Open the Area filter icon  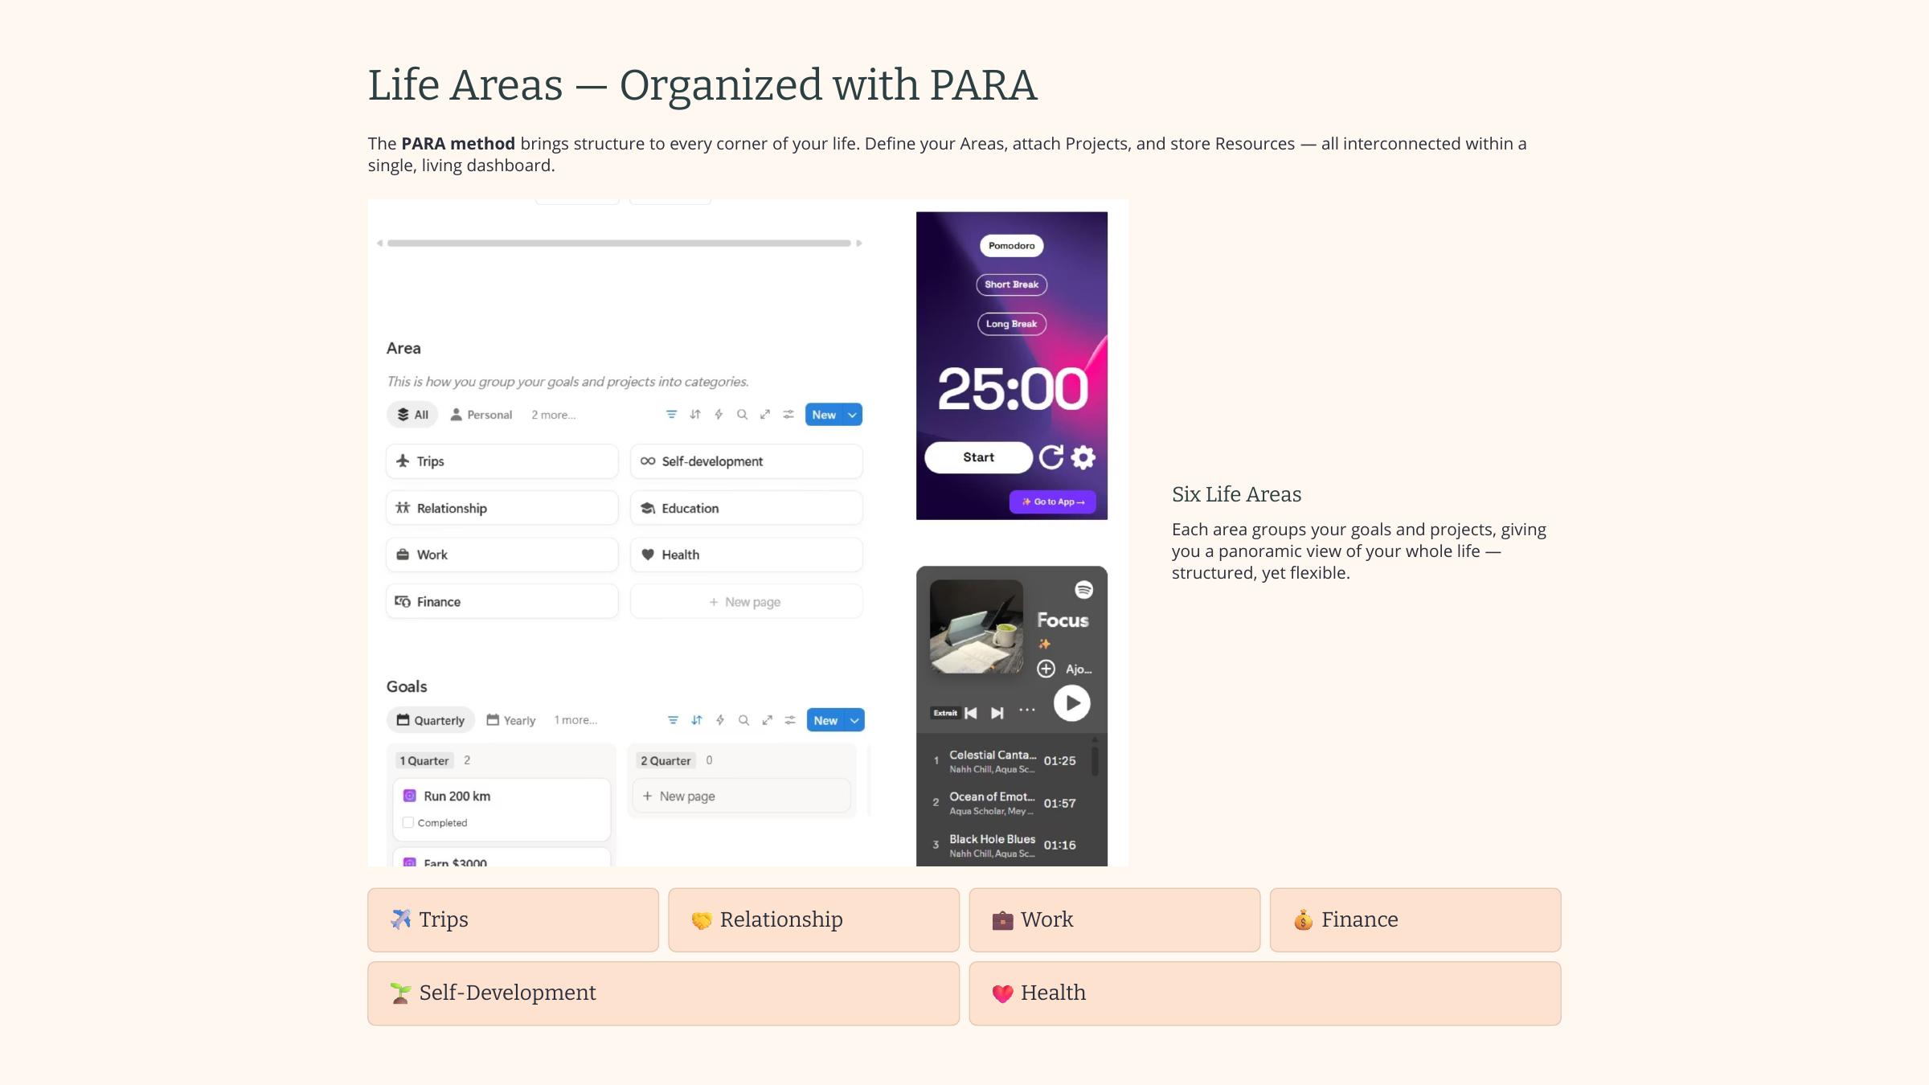[671, 415]
